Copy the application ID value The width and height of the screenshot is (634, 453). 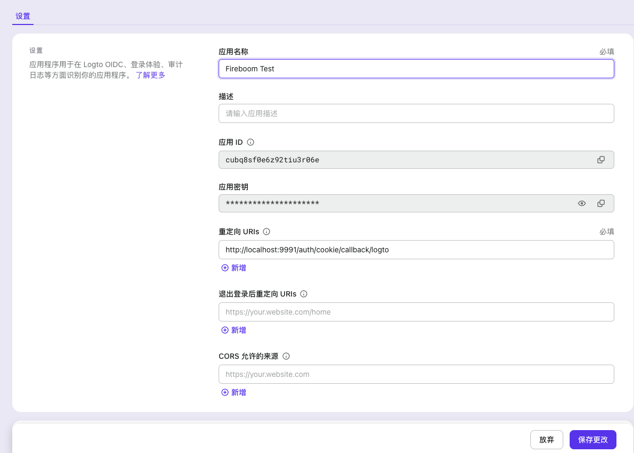[601, 160]
